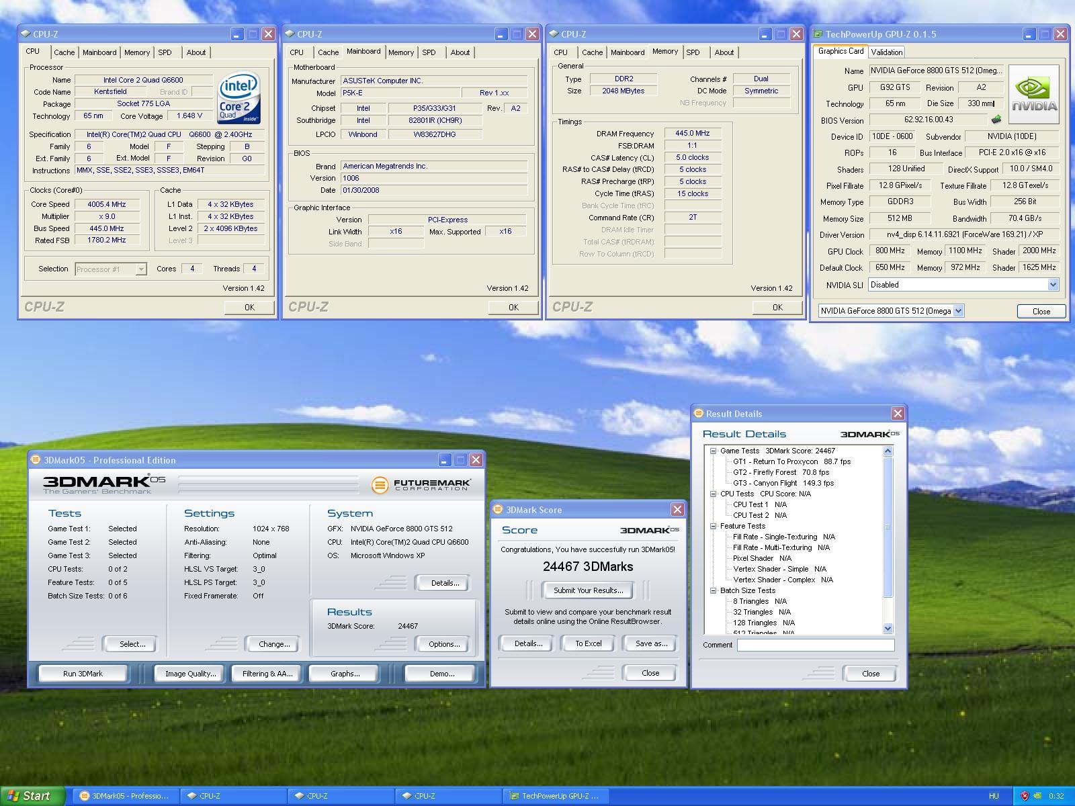Select GT3 - Canyon Flight result row
This screenshot has height=806, width=1075.
pyautogui.click(x=783, y=483)
